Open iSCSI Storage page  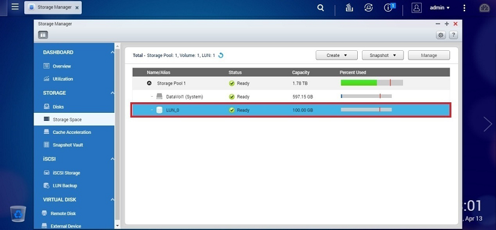(x=66, y=173)
